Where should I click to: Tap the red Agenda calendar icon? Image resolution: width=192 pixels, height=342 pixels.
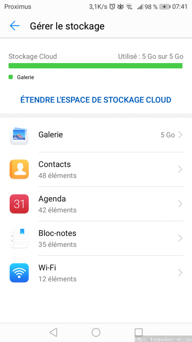click(x=19, y=204)
